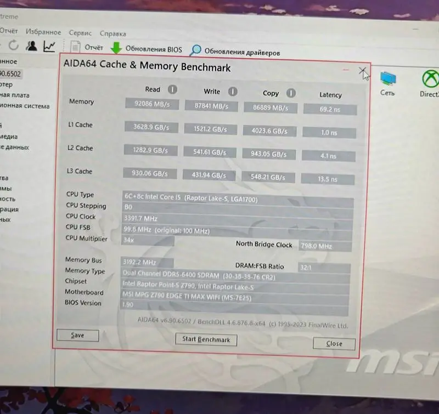The width and height of the screenshot is (439, 414).
Task: Open the Отчёт menu
Action: pos(9,31)
